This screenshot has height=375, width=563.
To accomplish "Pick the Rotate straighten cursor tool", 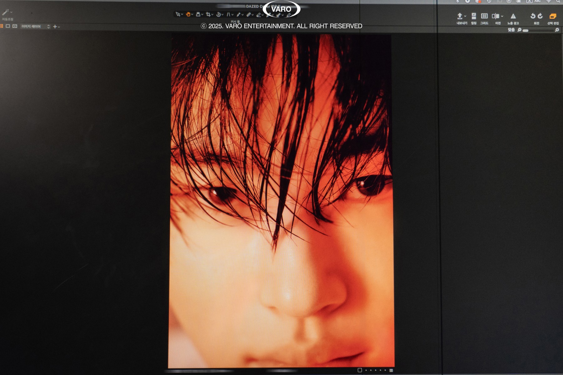I will tap(218, 14).
